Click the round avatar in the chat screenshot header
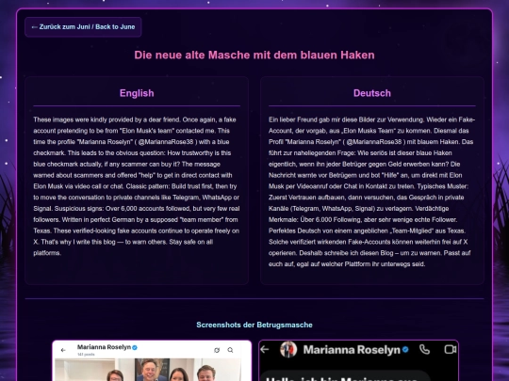 point(288,349)
